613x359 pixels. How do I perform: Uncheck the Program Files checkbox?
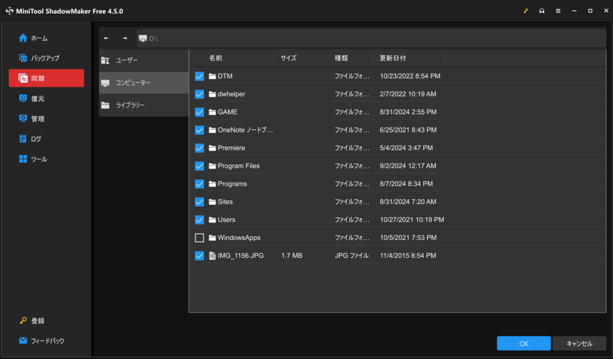coord(199,166)
